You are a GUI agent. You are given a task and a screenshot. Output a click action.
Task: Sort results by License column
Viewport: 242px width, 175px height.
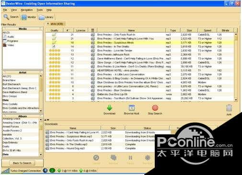click(x=81, y=30)
